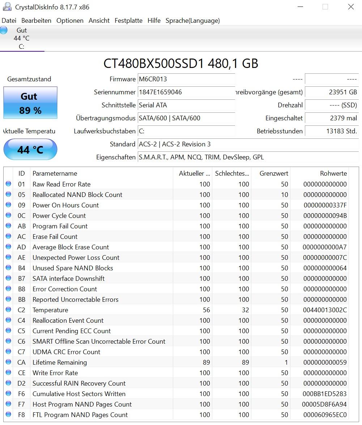Click the Grenzwert column header
The width and height of the screenshot is (362, 425).
(271, 173)
